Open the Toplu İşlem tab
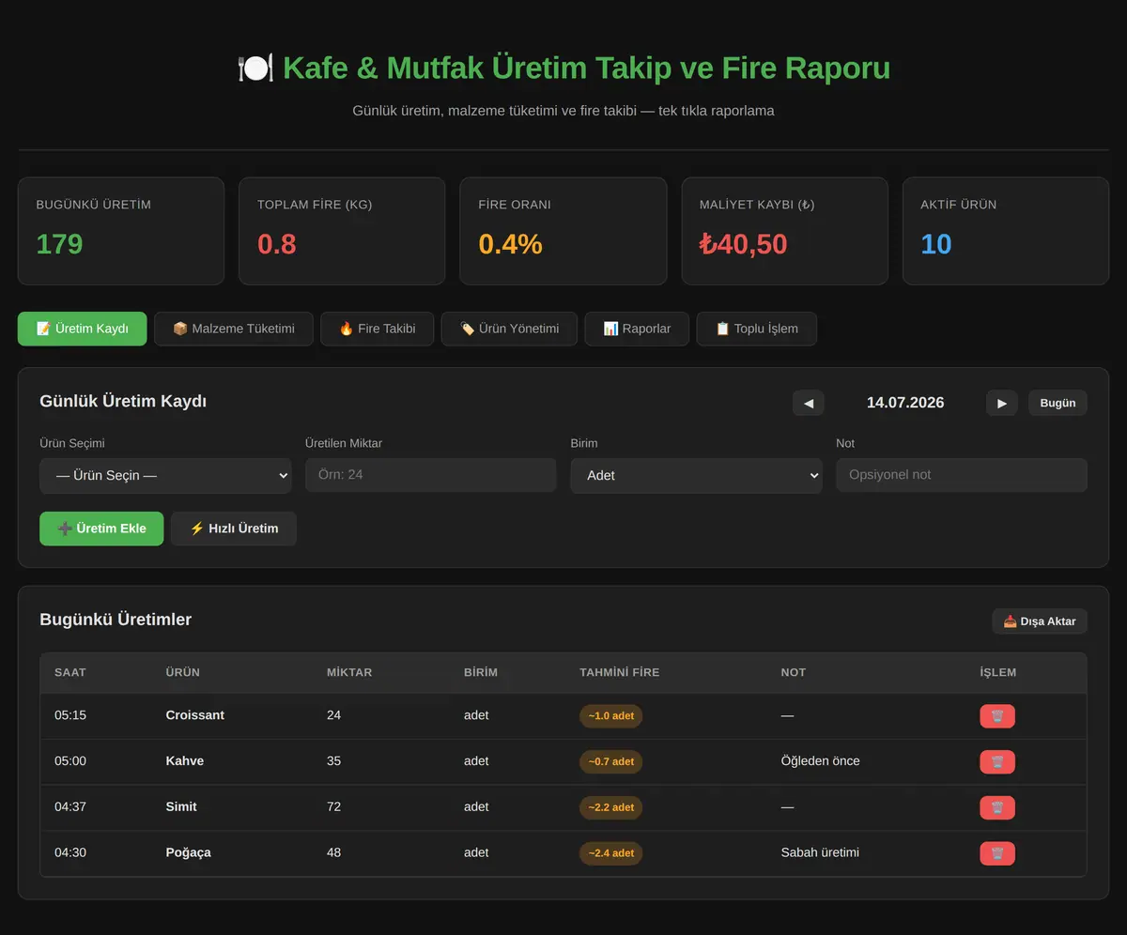 757,329
